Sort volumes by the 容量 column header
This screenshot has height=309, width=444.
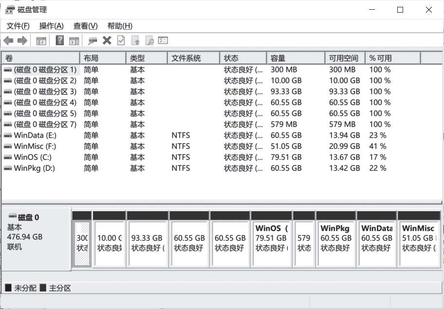[x=295, y=58]
